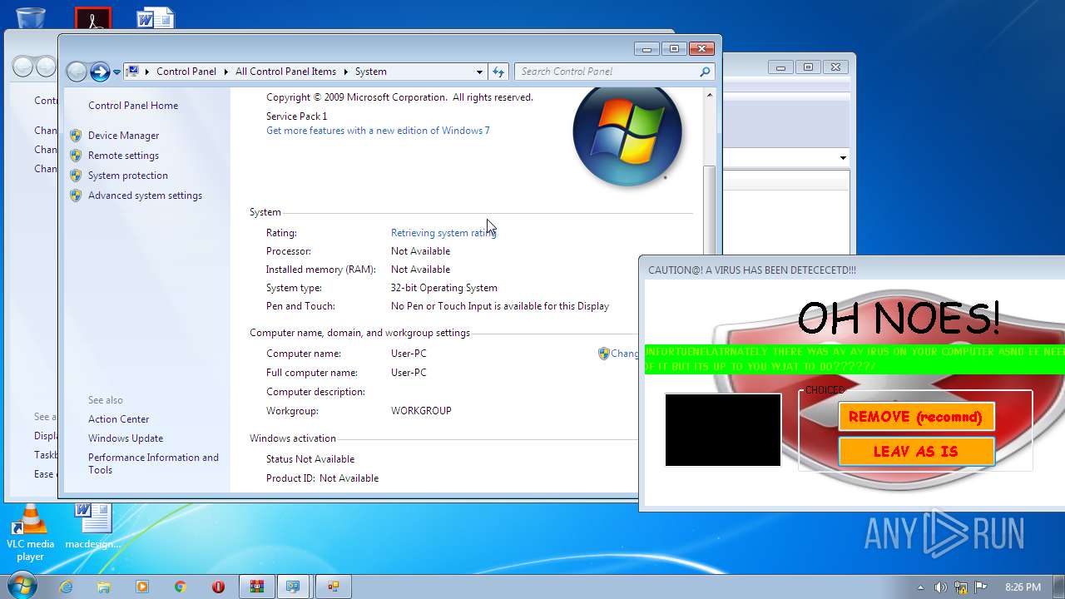The image size is (1065, 599).
Task: Select User-PC computer name text
Action: pyautogui.click(x=409, y=354)
